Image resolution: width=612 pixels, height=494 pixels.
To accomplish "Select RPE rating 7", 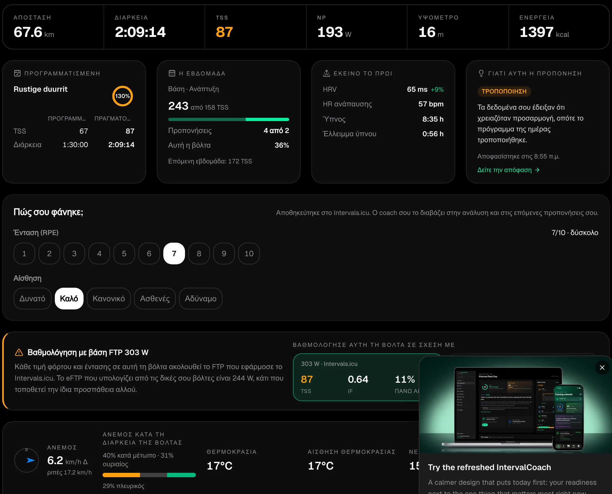I will (x=174, y=254).
